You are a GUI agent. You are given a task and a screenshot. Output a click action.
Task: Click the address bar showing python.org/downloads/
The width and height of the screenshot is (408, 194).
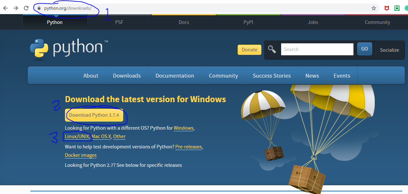coord(207,8)
